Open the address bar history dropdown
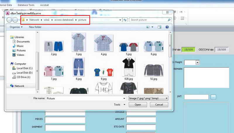The height and width of the screenshot is (133, 234). click(120, 20)
